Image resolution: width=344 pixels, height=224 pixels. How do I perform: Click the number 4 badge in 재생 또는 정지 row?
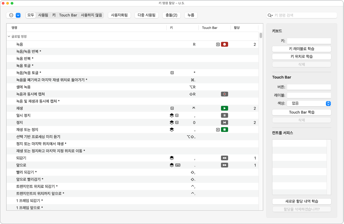(218, 130)
